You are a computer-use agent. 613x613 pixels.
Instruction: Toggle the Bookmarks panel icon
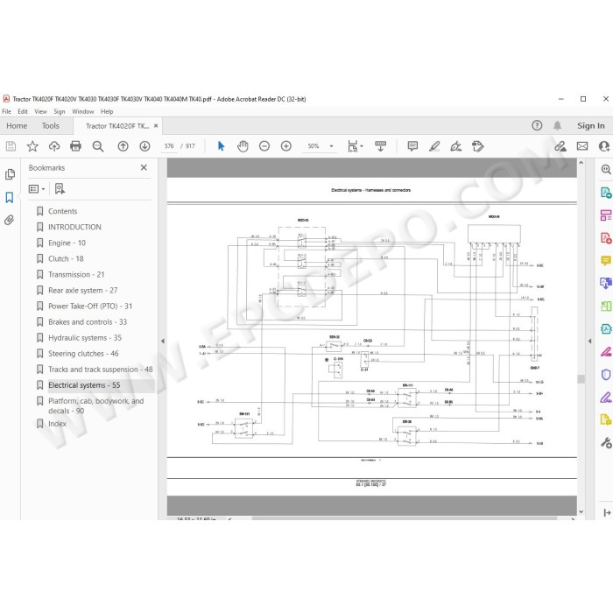coord(10,197)
